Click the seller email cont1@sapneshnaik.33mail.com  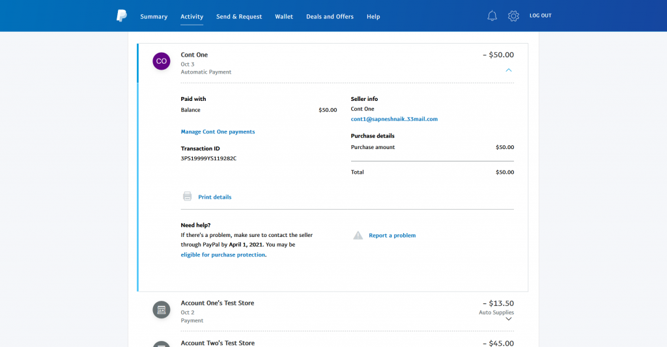click(394, 119)
